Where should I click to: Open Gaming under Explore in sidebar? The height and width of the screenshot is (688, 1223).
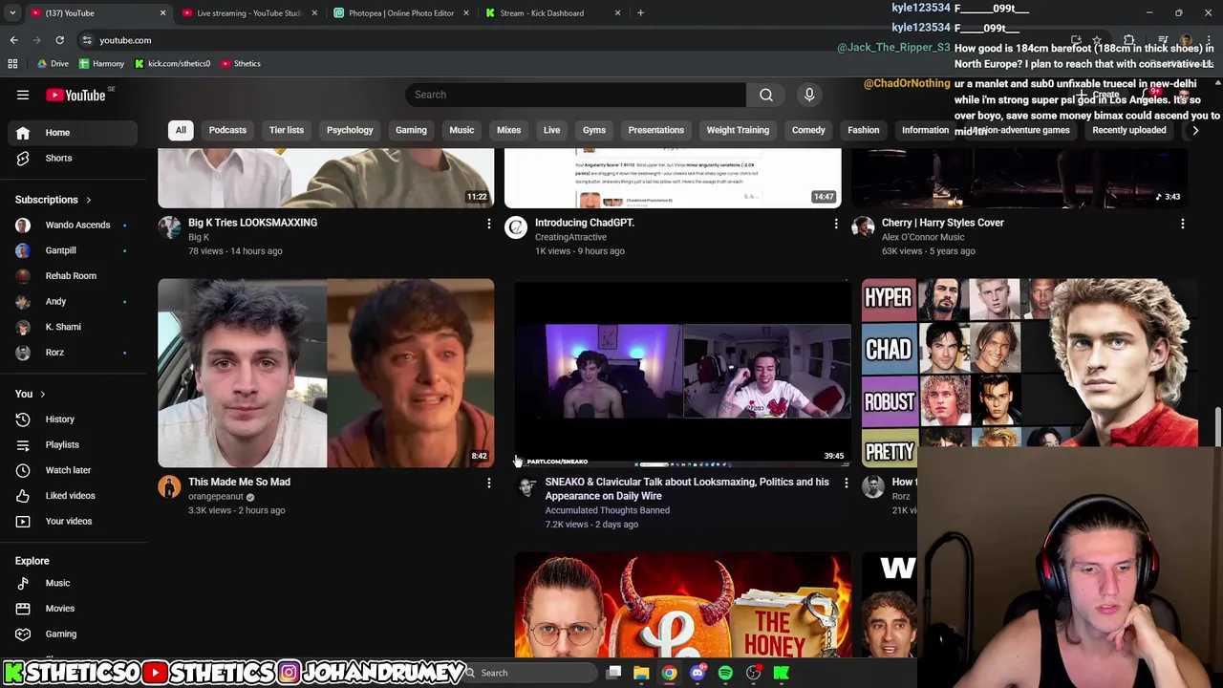pos(74,634)
